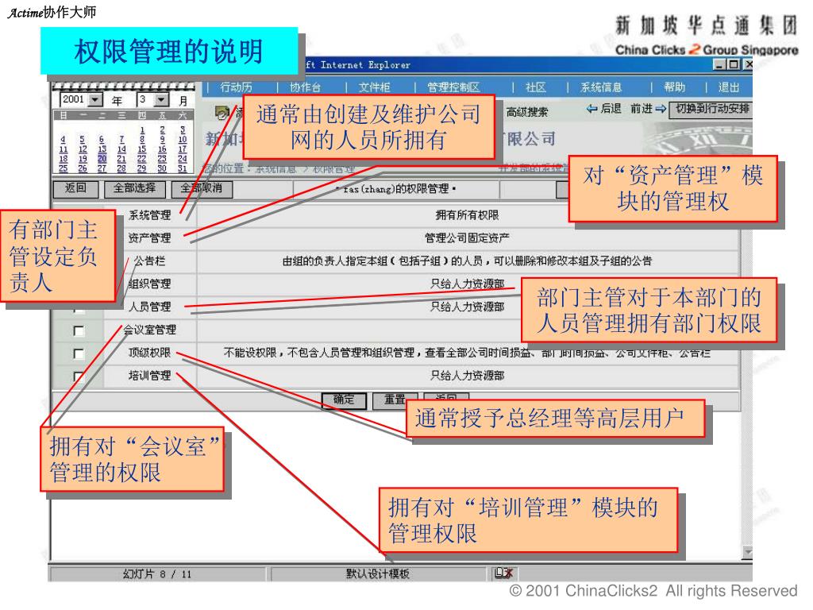This screenshot has width=813, height=610.
Task: Select date 4 in the calendar
Action: tap(63, 140)
